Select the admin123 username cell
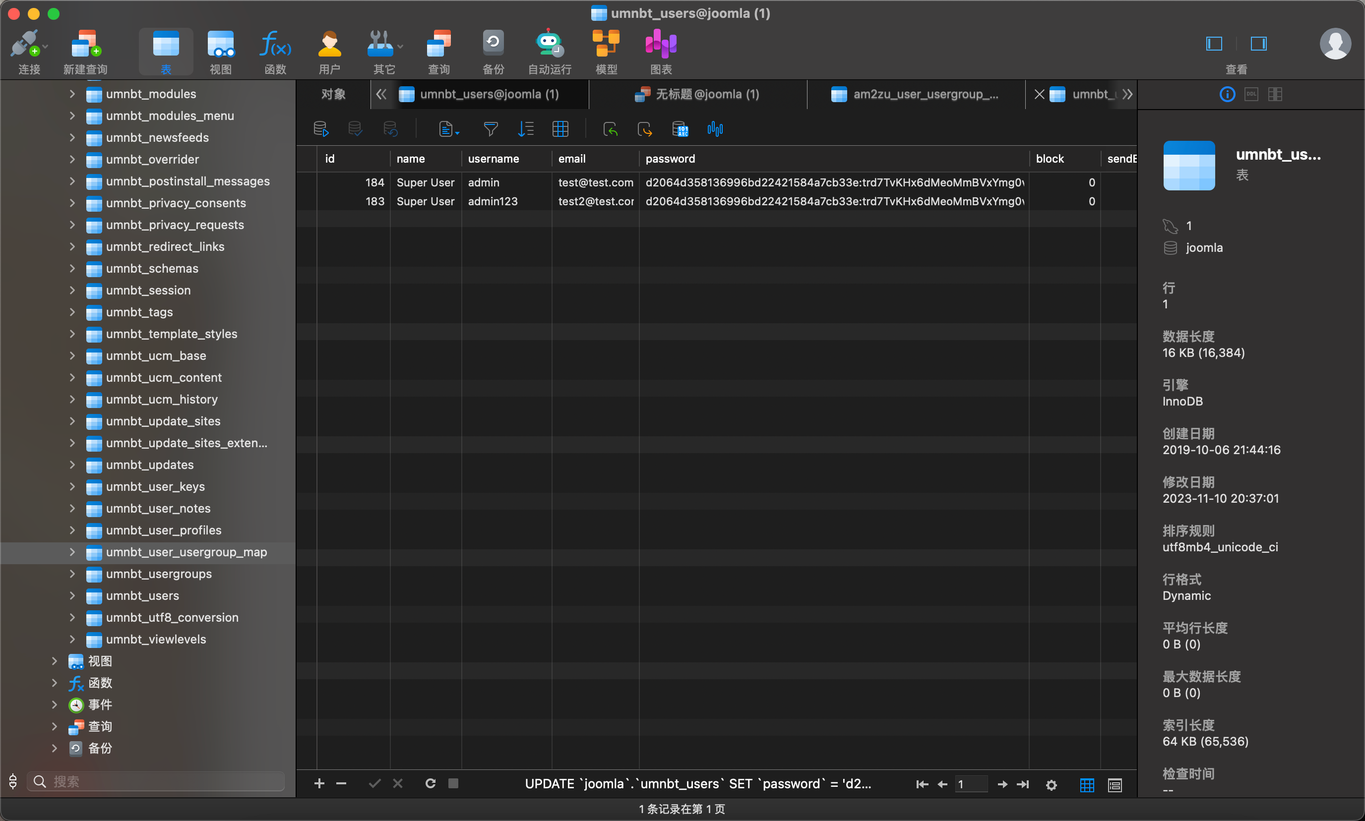Viewport: 1365px width, 821px height. 506,201
